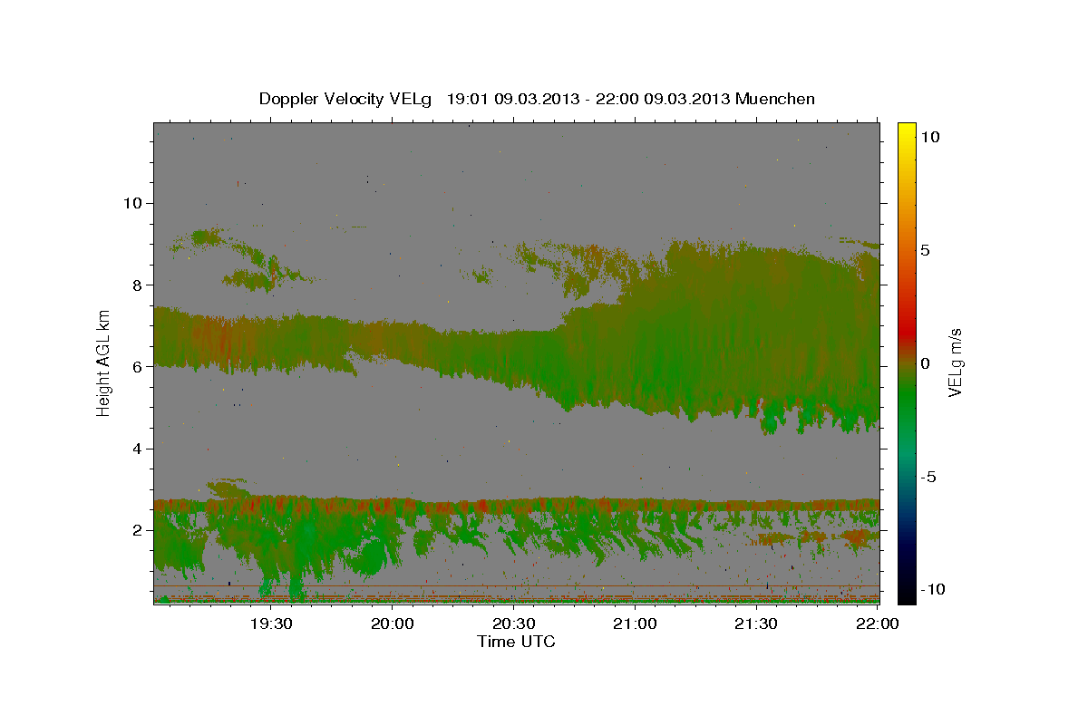1088x725 pixels.
Task: Click the colorbar label -10
Action: pos(933,590)
